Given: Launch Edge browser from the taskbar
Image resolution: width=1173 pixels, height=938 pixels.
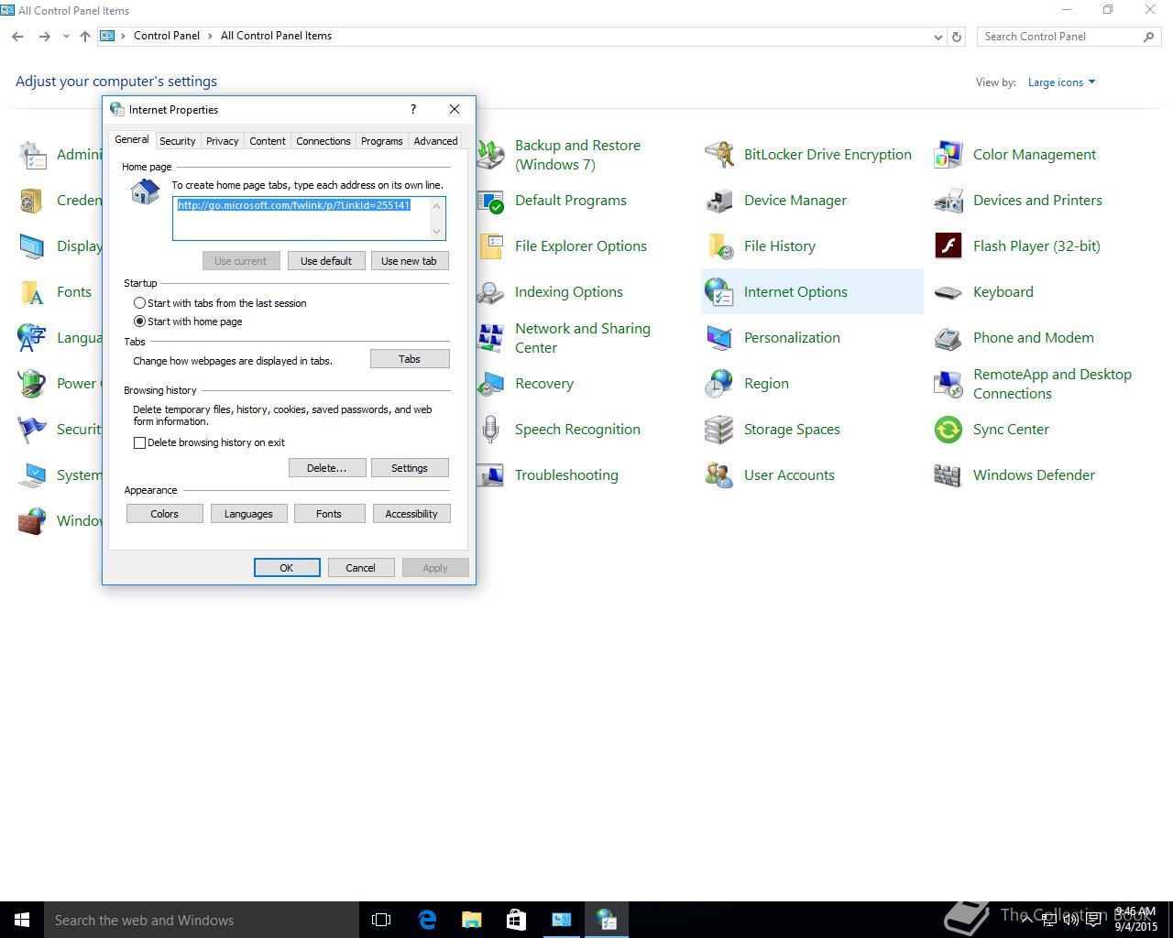Looking at the screenshot, I should (x=427, y=920).
